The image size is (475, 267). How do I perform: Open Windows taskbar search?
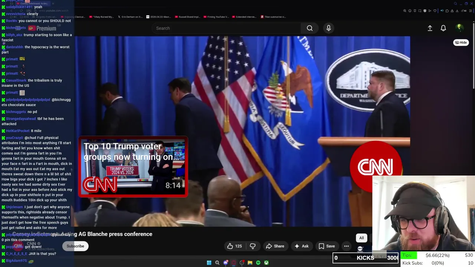pos(217,263)
